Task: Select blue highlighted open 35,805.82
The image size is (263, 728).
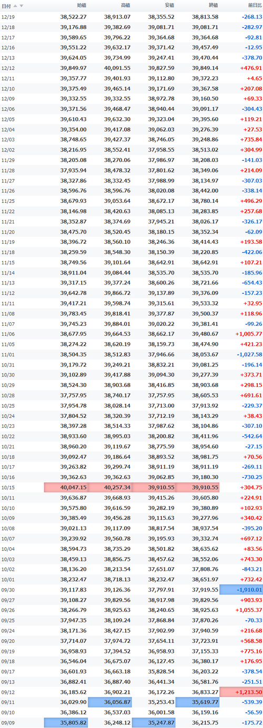Action: [66, 723]
